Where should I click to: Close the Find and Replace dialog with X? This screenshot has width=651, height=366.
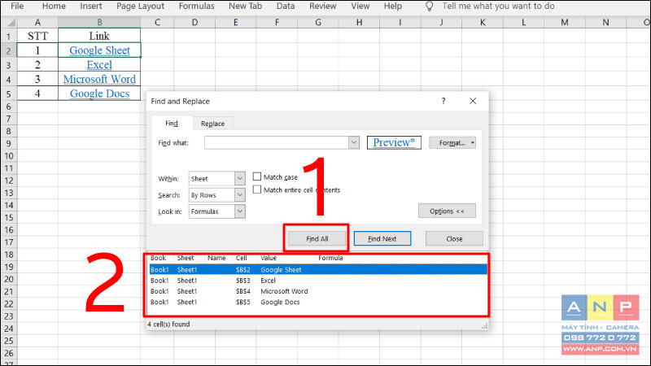(x=473, y=101)
